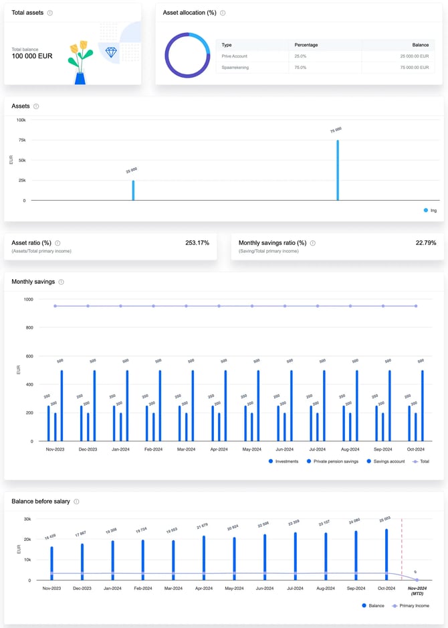Image resolution: width=448 pixels, height=628 pixels.
Task: Open the info tooltip beside the Assets heading
Action: click(x=36, y=106)
